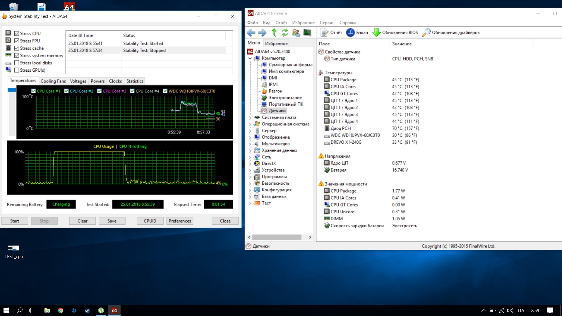
Task: Click Обновления драйверов toolbar button
Action: point(451,32)
